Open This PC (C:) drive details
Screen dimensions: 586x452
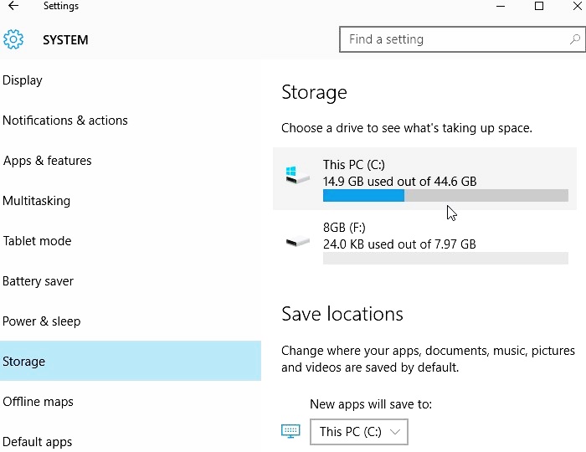424,178
